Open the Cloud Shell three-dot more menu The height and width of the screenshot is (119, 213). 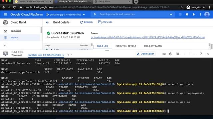(184, 54)
